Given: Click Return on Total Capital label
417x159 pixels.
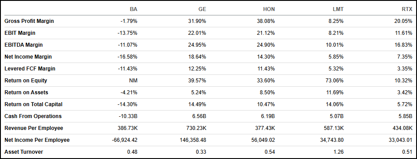Looking at the screenshot, I should coord(34,104).
